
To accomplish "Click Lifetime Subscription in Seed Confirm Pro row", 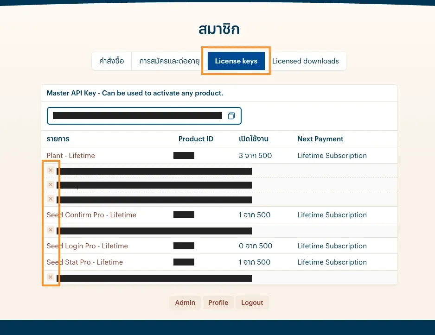I will point(332,215).
